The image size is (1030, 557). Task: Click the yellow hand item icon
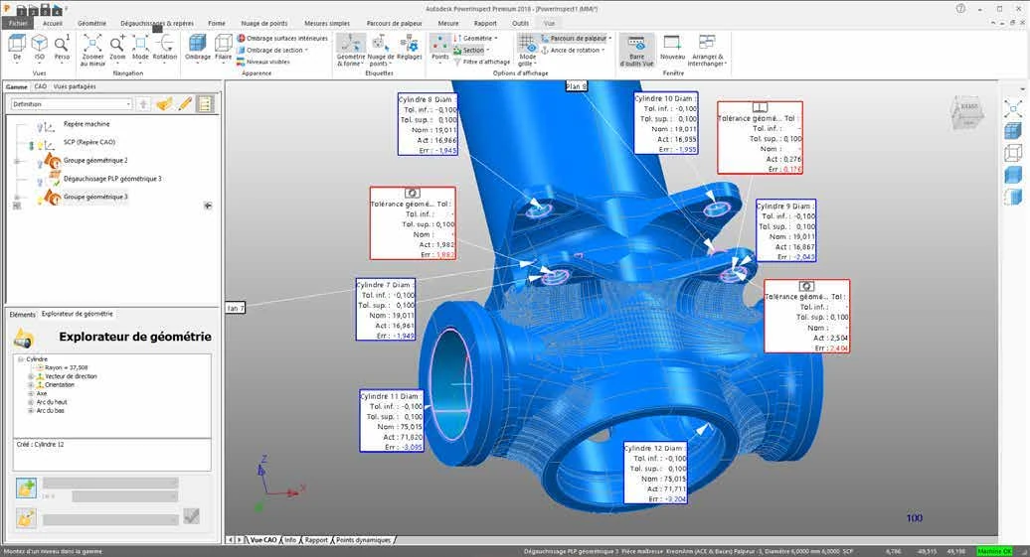pyautogui.click(x=164, y=103)
